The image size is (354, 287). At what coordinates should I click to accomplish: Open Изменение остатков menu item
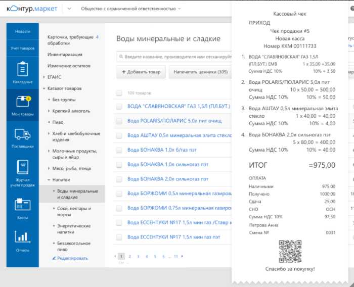click(x=69, y=66)
